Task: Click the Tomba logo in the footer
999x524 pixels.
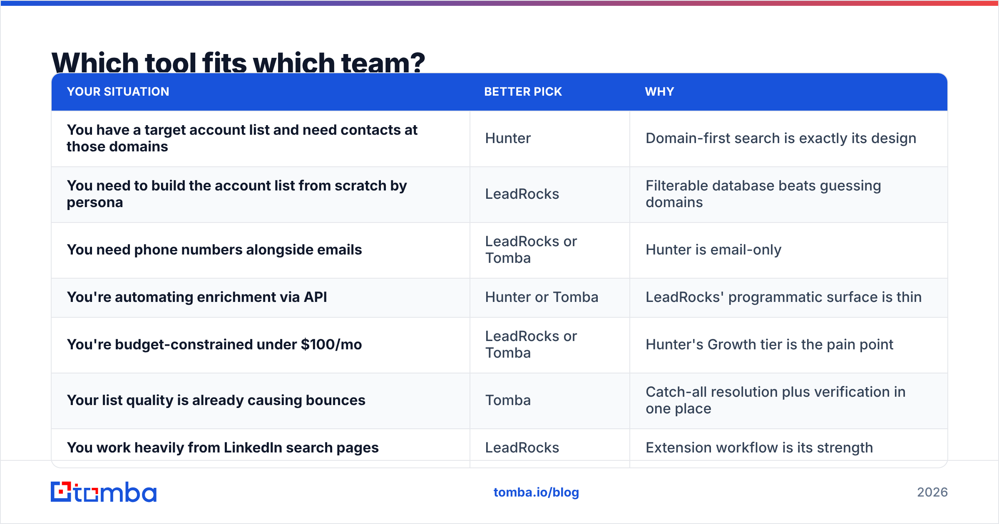Action: pos(104,492)
